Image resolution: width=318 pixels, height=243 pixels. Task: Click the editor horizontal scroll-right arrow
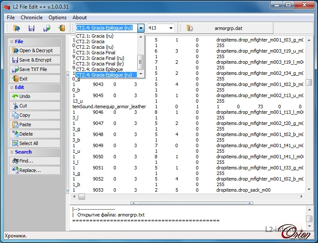coord(301,196)
